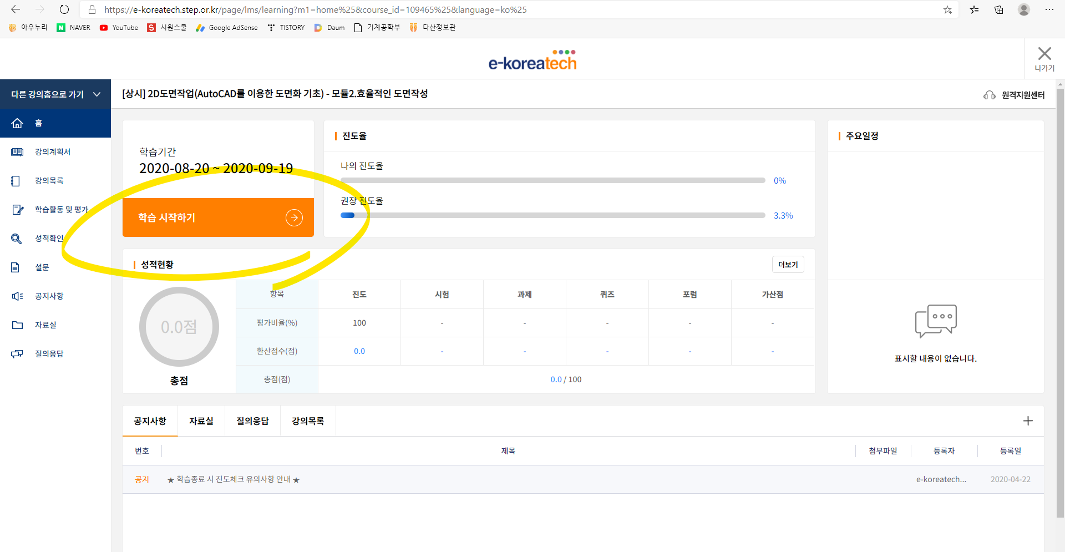Click 진도 column header
The image size is (1065, 552).
tap(359, 295)
